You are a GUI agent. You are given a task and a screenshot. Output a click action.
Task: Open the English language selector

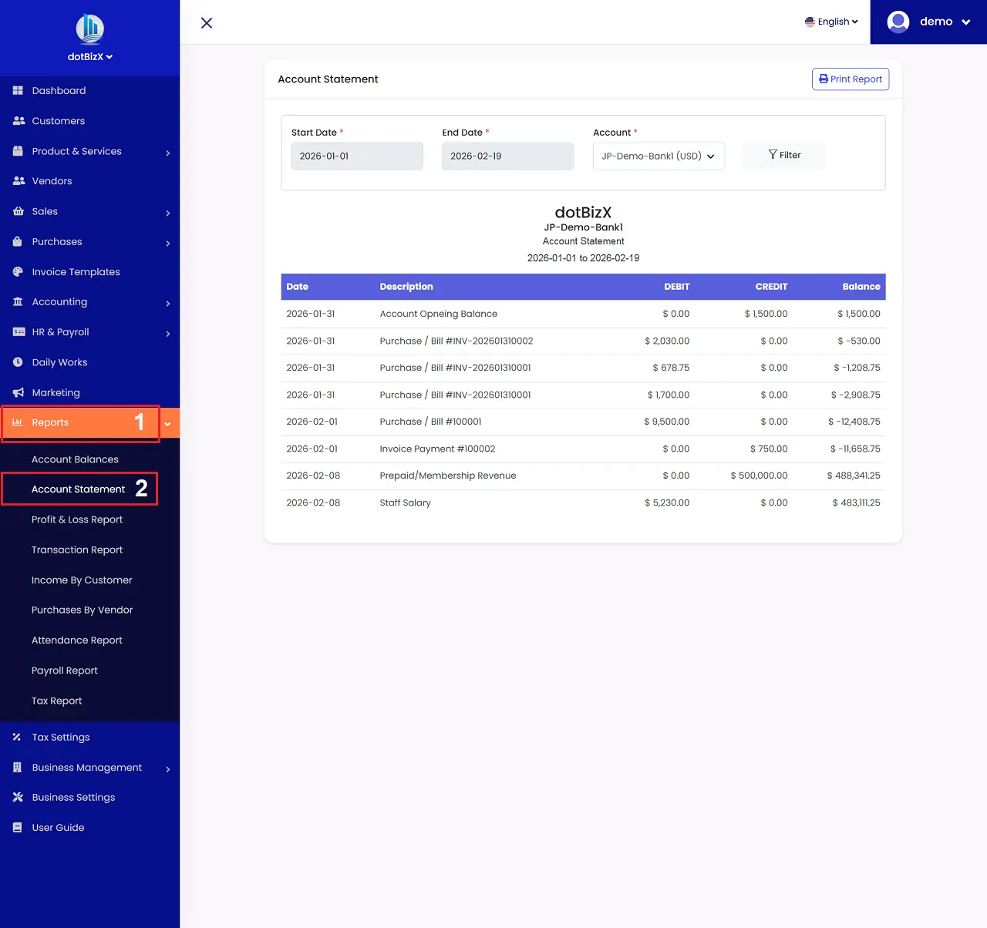pos(830,22)
